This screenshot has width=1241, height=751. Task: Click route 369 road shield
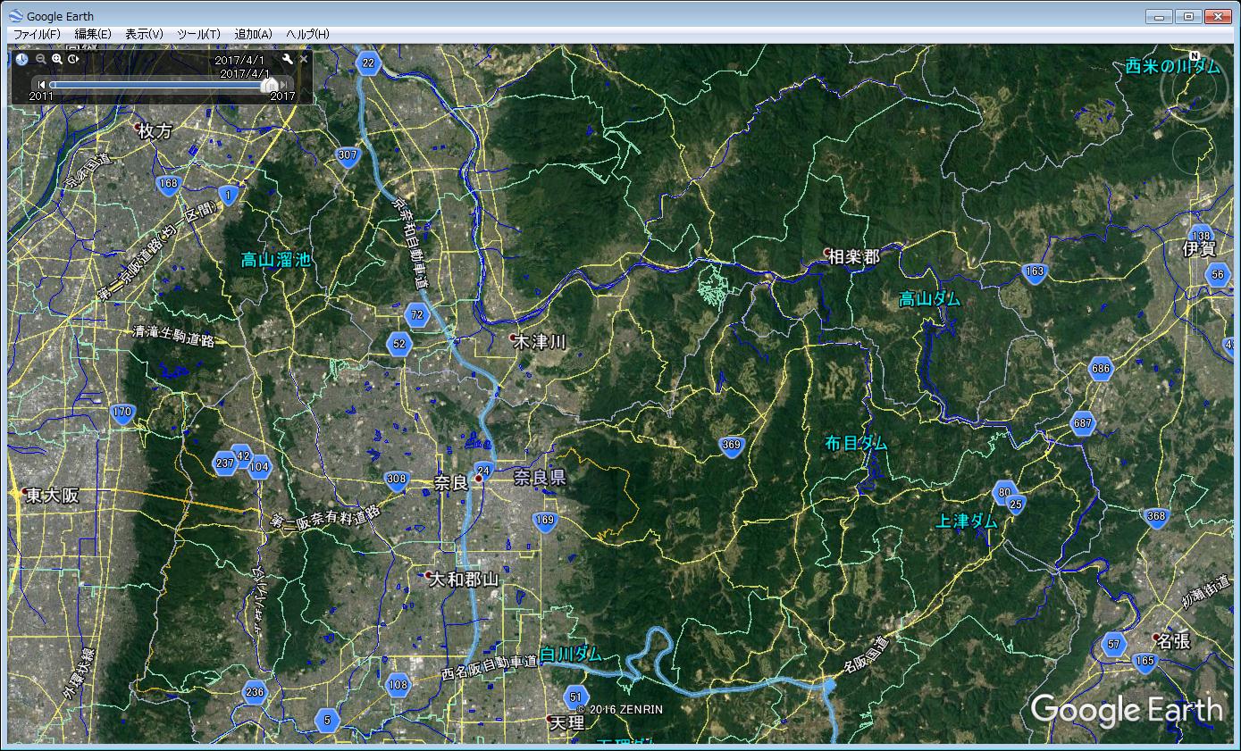(732, 446)
